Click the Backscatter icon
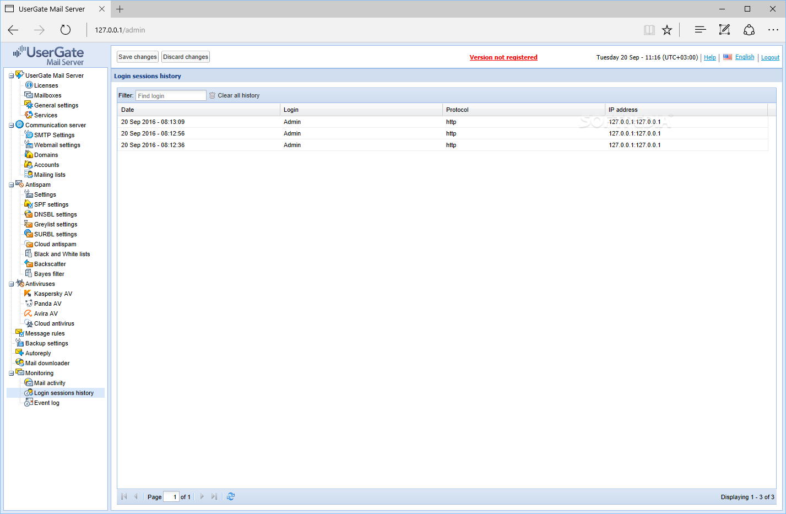This screenshot has width=786, height=514. (x=29, y=263)
